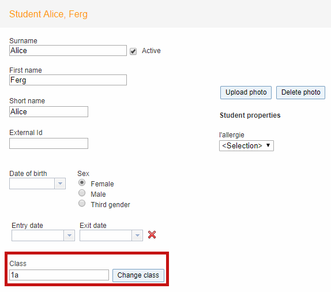Screen dimensions: 331x292
Task: Expand the l'allergie selection dropdown
Action: pos(246,145)
